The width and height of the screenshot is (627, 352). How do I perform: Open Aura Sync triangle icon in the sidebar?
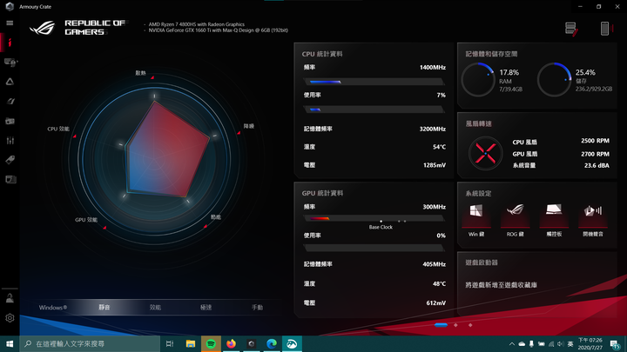tap(10, 82)
